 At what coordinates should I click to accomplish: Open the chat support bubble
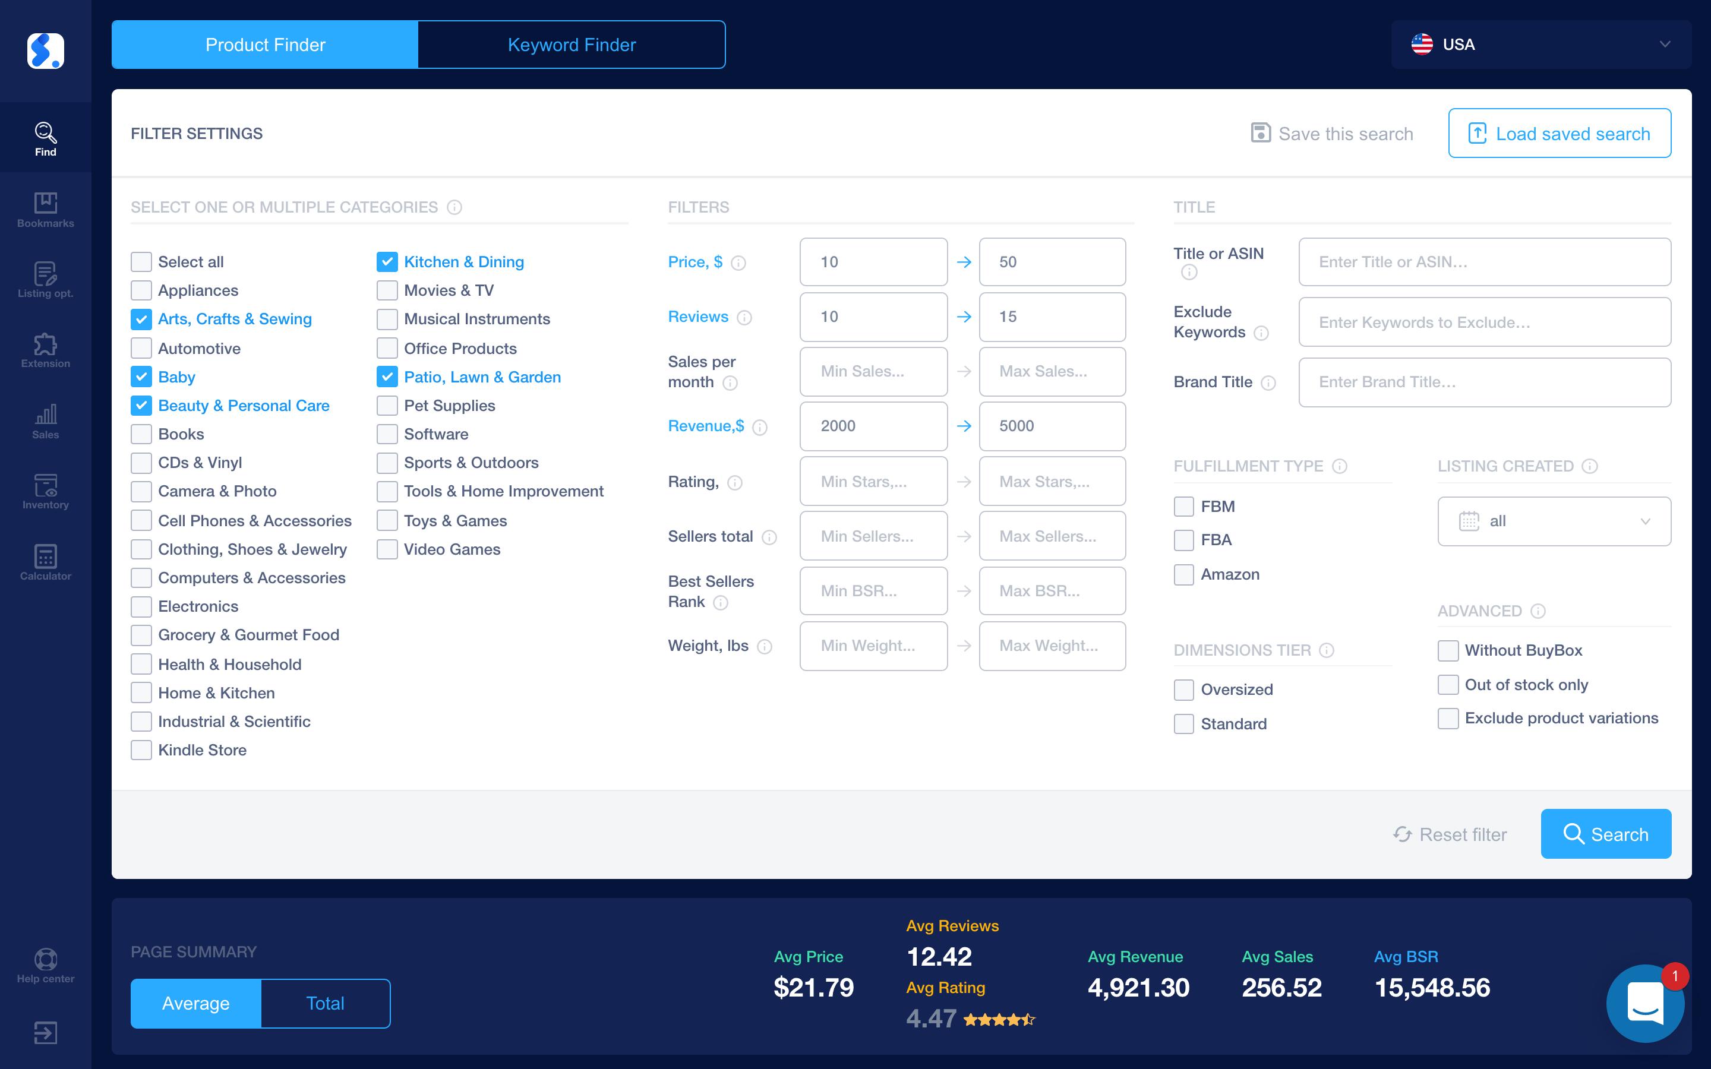click(1644, 1002)
